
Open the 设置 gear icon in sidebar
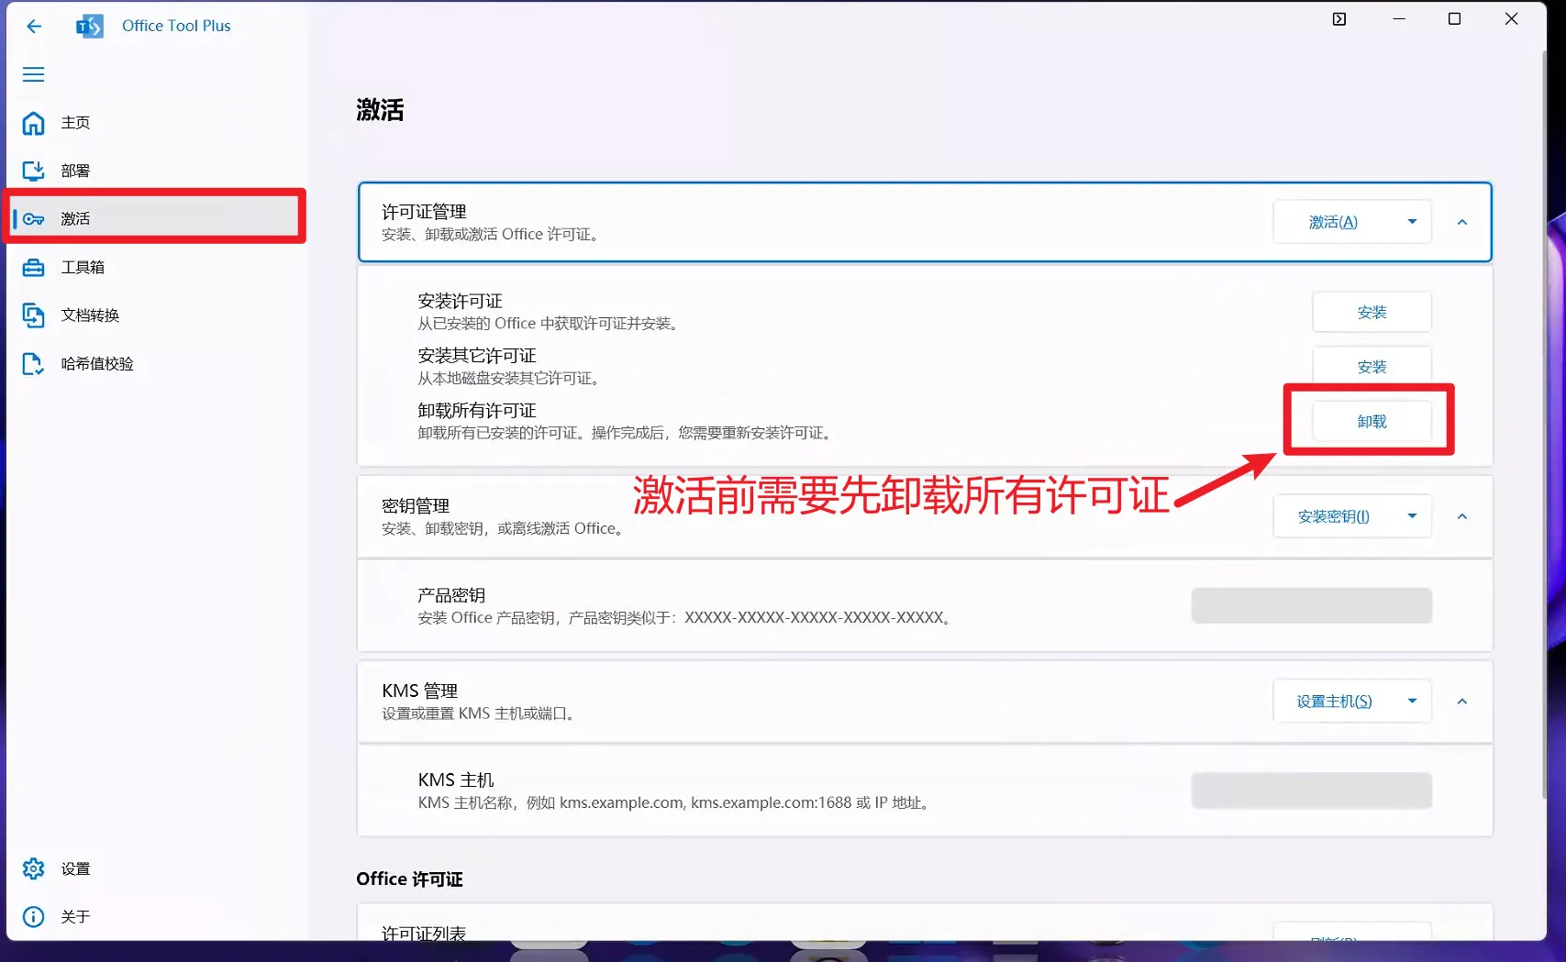pos(33,868)
